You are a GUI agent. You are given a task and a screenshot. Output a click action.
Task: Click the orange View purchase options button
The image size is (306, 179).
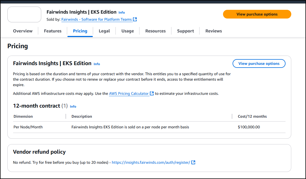coord(257,14)
